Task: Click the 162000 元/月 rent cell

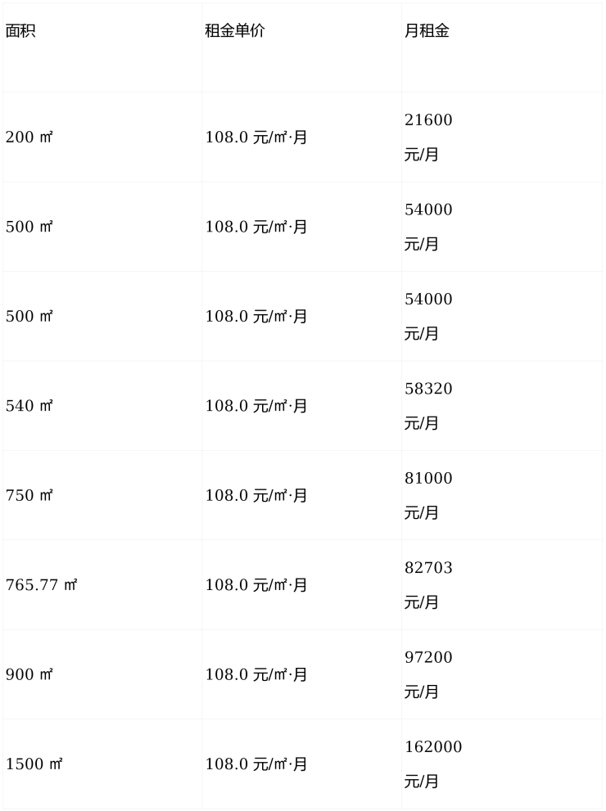Action: point(433,764)
